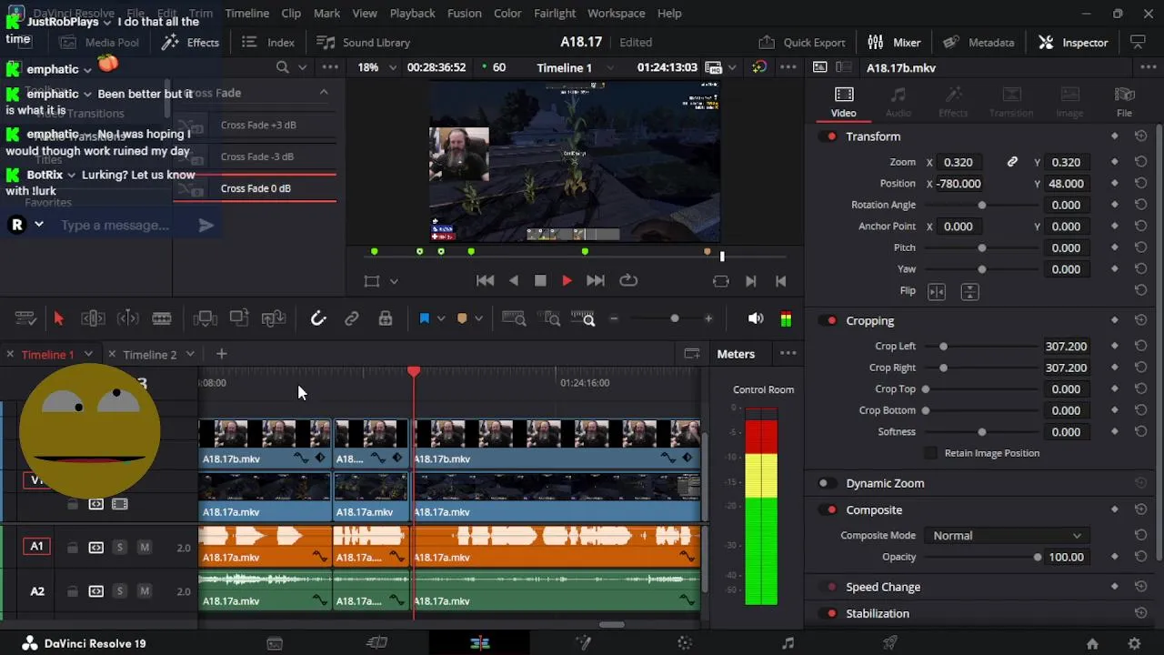Click the Zoom X value field

958,162
